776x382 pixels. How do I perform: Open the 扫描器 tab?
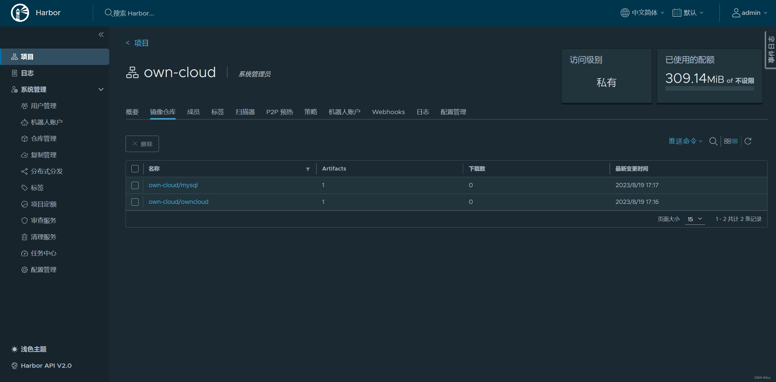(245, 112)
